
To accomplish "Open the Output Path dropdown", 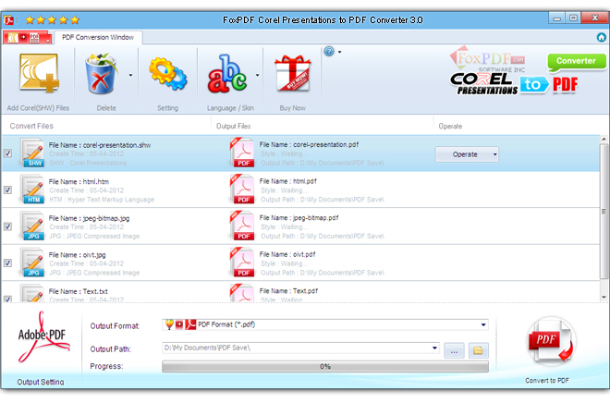I will [x=434, y=348].
